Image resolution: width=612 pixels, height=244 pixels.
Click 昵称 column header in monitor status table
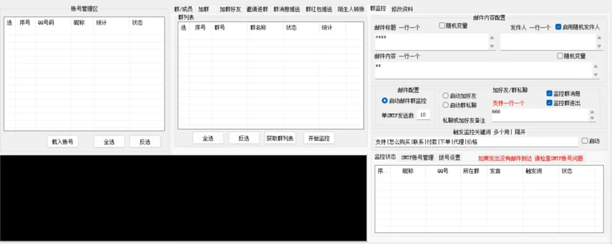pos(408,171)
